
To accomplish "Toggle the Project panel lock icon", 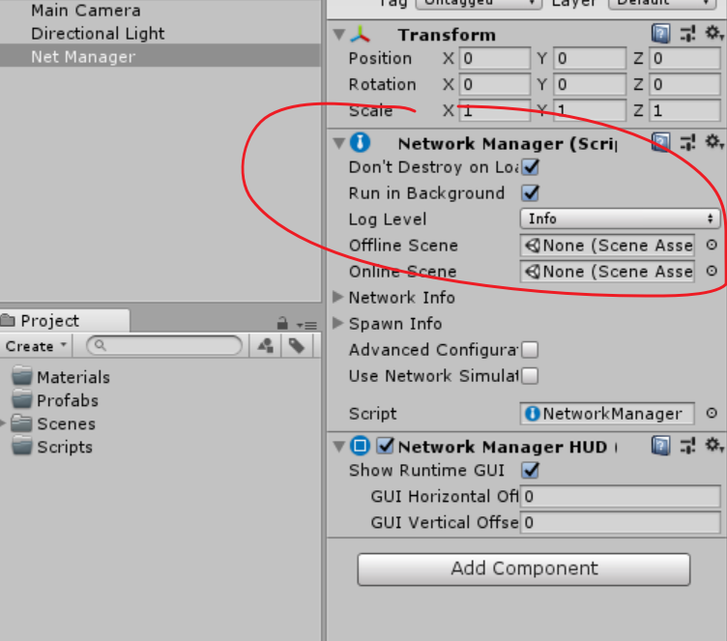I will [x=282, y=323].
